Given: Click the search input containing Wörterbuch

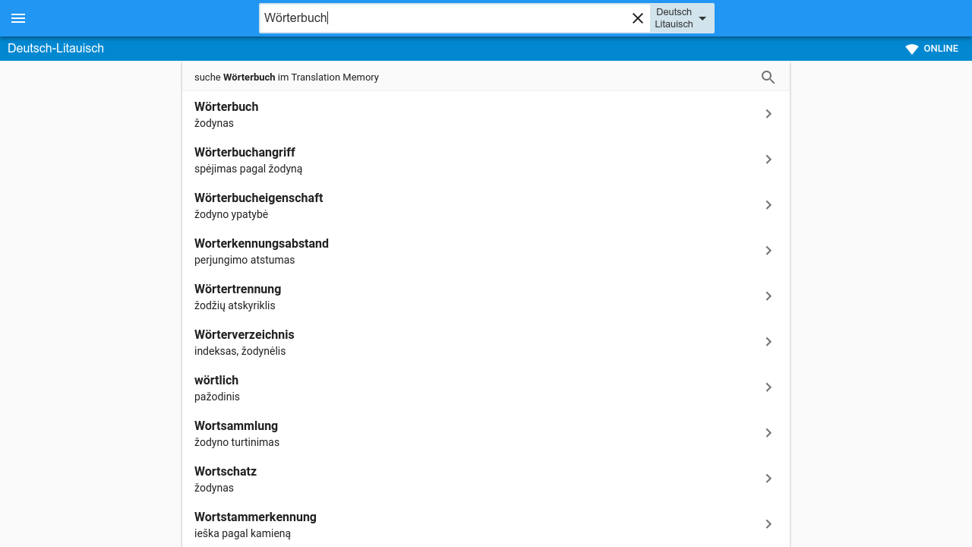Looking at the screenshot, I should pyautogui.click(x=444, y=18).
